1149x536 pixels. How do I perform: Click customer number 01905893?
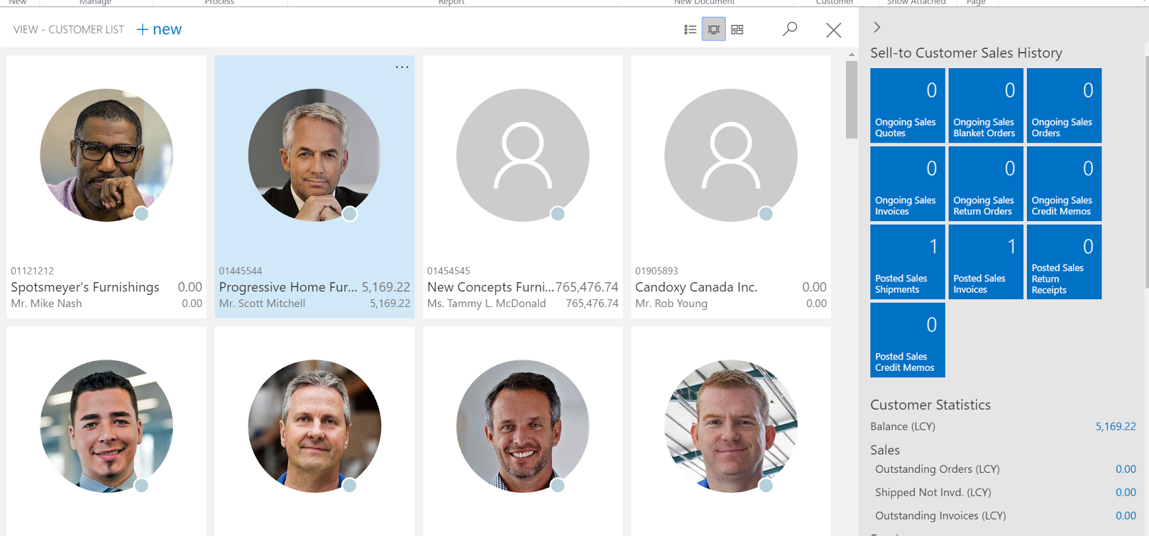click(657, 271)
